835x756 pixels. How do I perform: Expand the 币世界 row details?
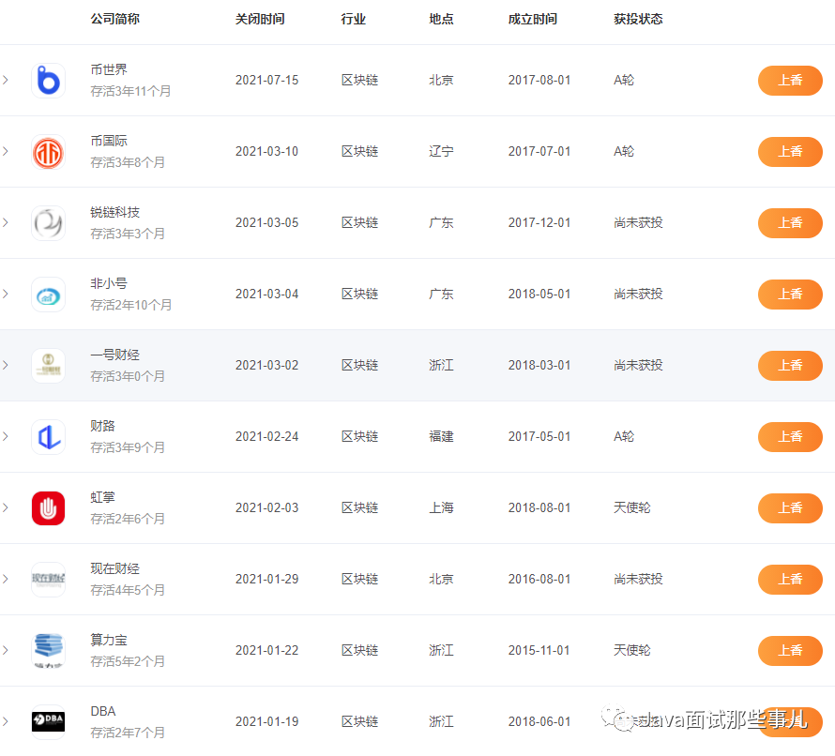click(x=5, y=80)
